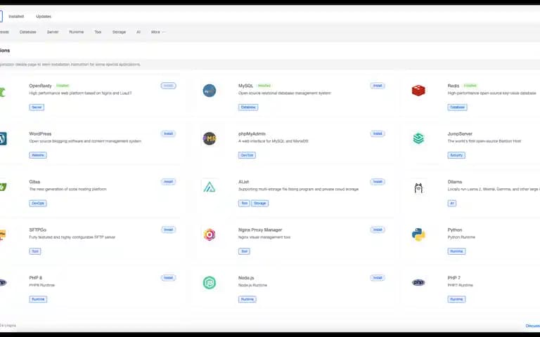
Task: Click Install button on OpenResty card
Action: [x=169, y=86]
